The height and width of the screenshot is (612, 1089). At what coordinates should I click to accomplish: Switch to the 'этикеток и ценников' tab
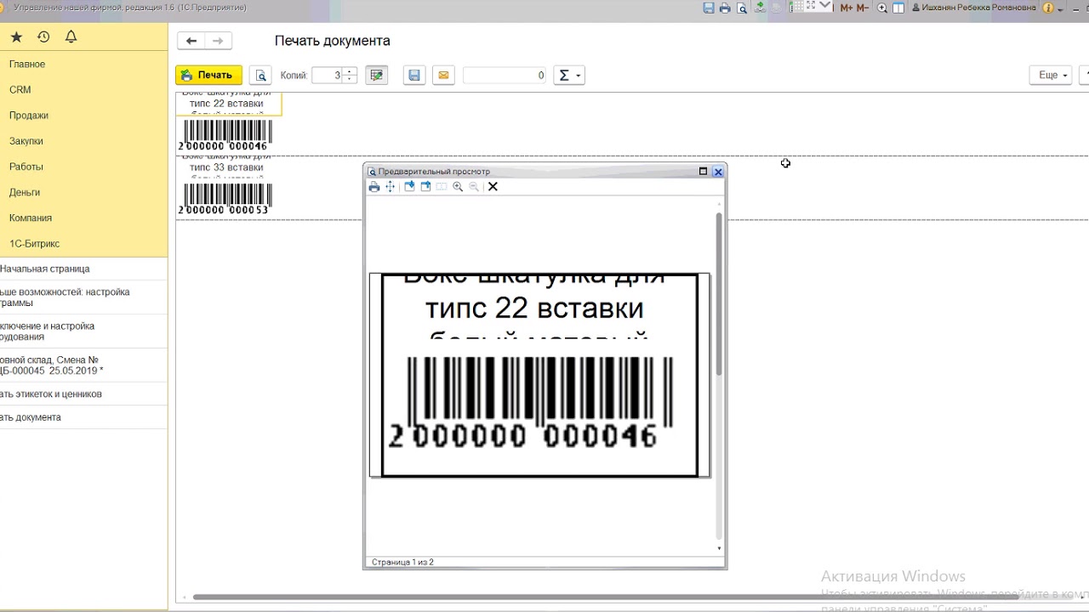click(83, 394)
